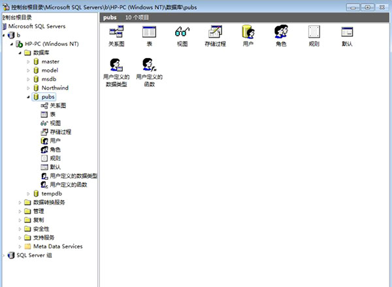Click the pubs header in details pane
This screenshot has height=287, width=392.
[x=110, y=18]
